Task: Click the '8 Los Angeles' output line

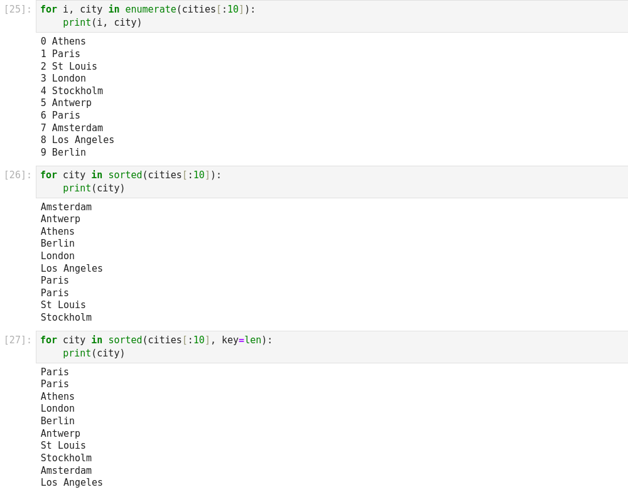Action: point(77,140)
